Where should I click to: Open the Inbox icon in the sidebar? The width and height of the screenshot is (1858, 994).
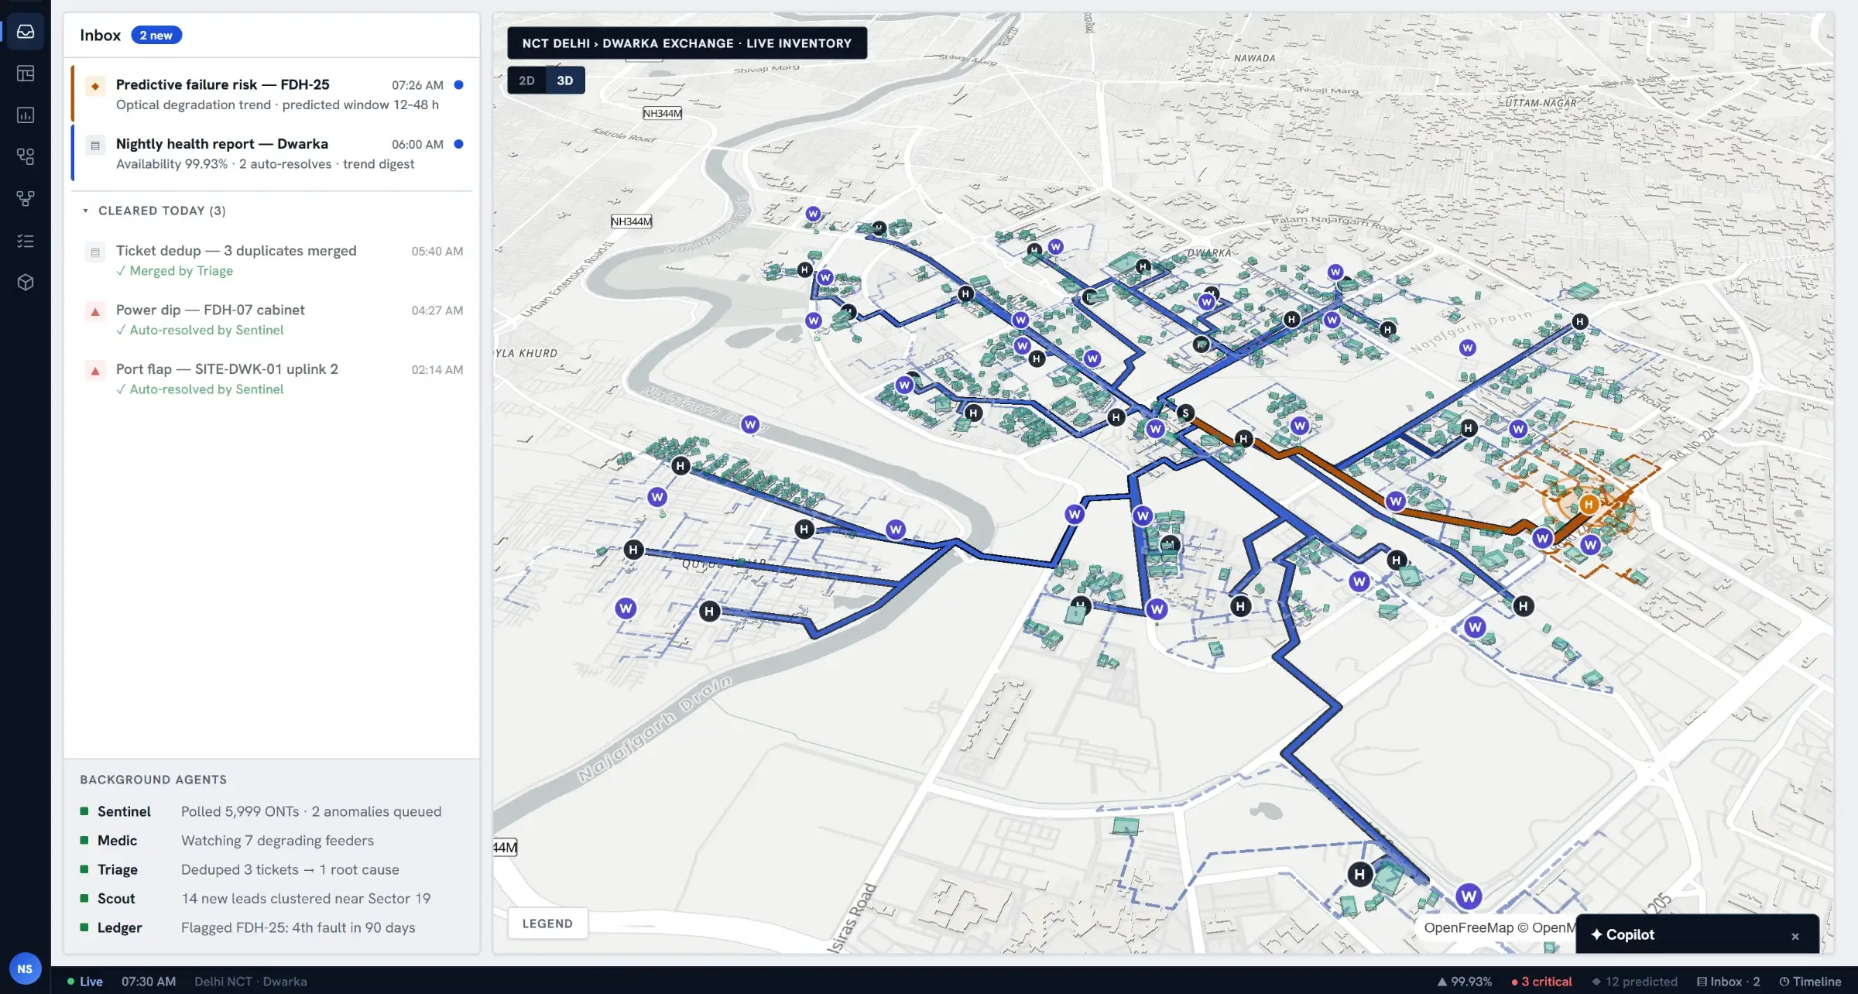[x=26, y=32]
